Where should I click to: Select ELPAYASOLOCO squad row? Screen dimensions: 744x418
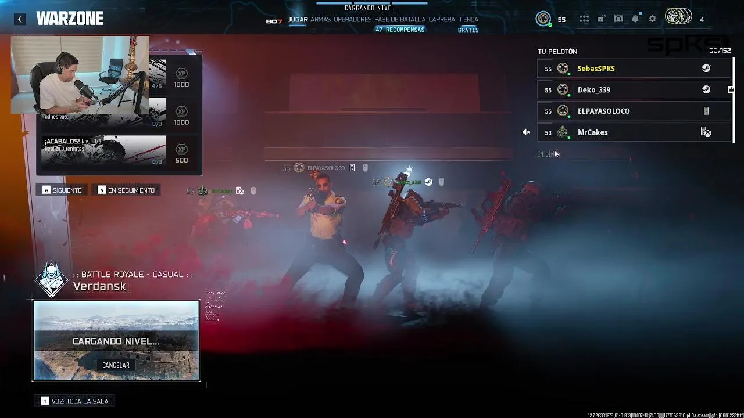[634, 111]
